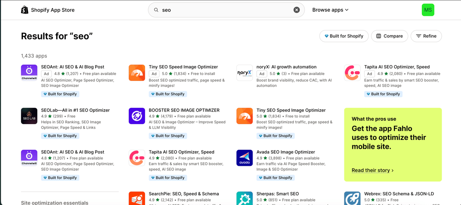Open BOOSTER SEO IMAGE OPTIMIZER title
The height and width of the screenshot is (205, 461).
tap(184, 111)
